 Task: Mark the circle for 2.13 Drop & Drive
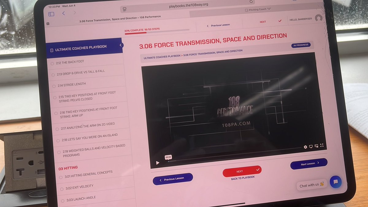point(54,75)
